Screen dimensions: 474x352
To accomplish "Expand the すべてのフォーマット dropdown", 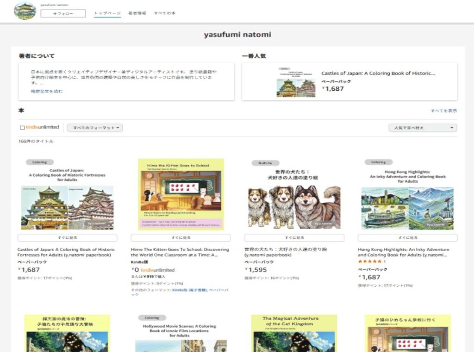I will pyautogui.click(x=95, y=128).
